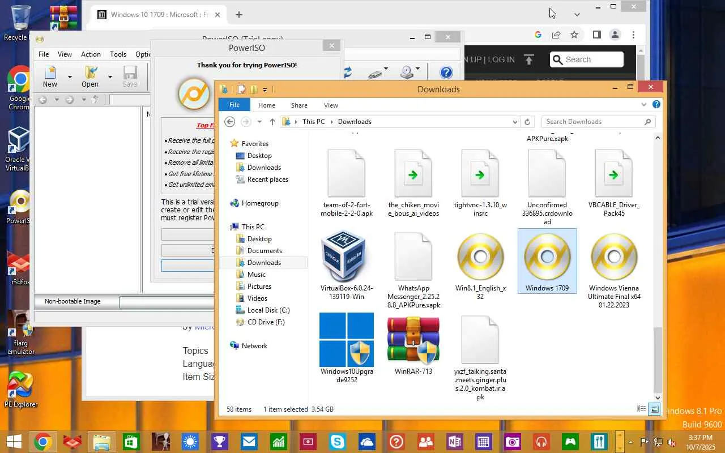Click the website Search box

(x=587, y=59)
